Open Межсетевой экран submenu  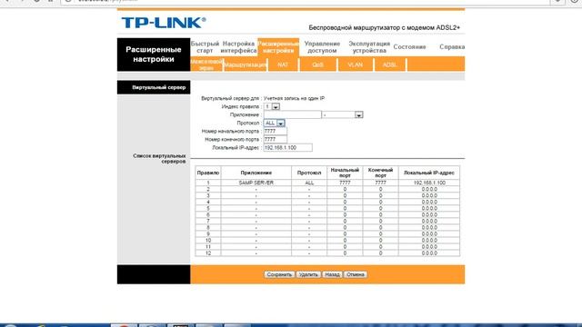point(206,64)
